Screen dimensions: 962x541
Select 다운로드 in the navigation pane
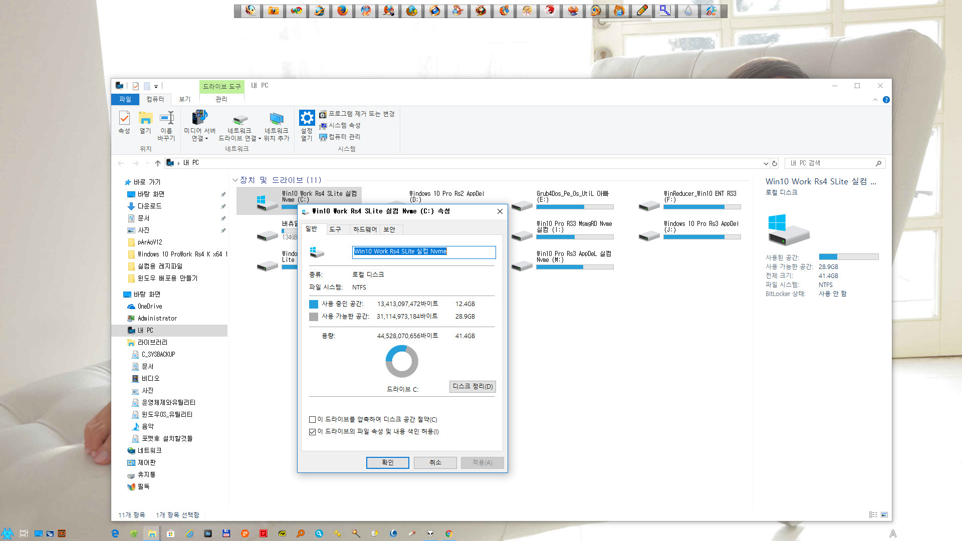click(150, 206)
